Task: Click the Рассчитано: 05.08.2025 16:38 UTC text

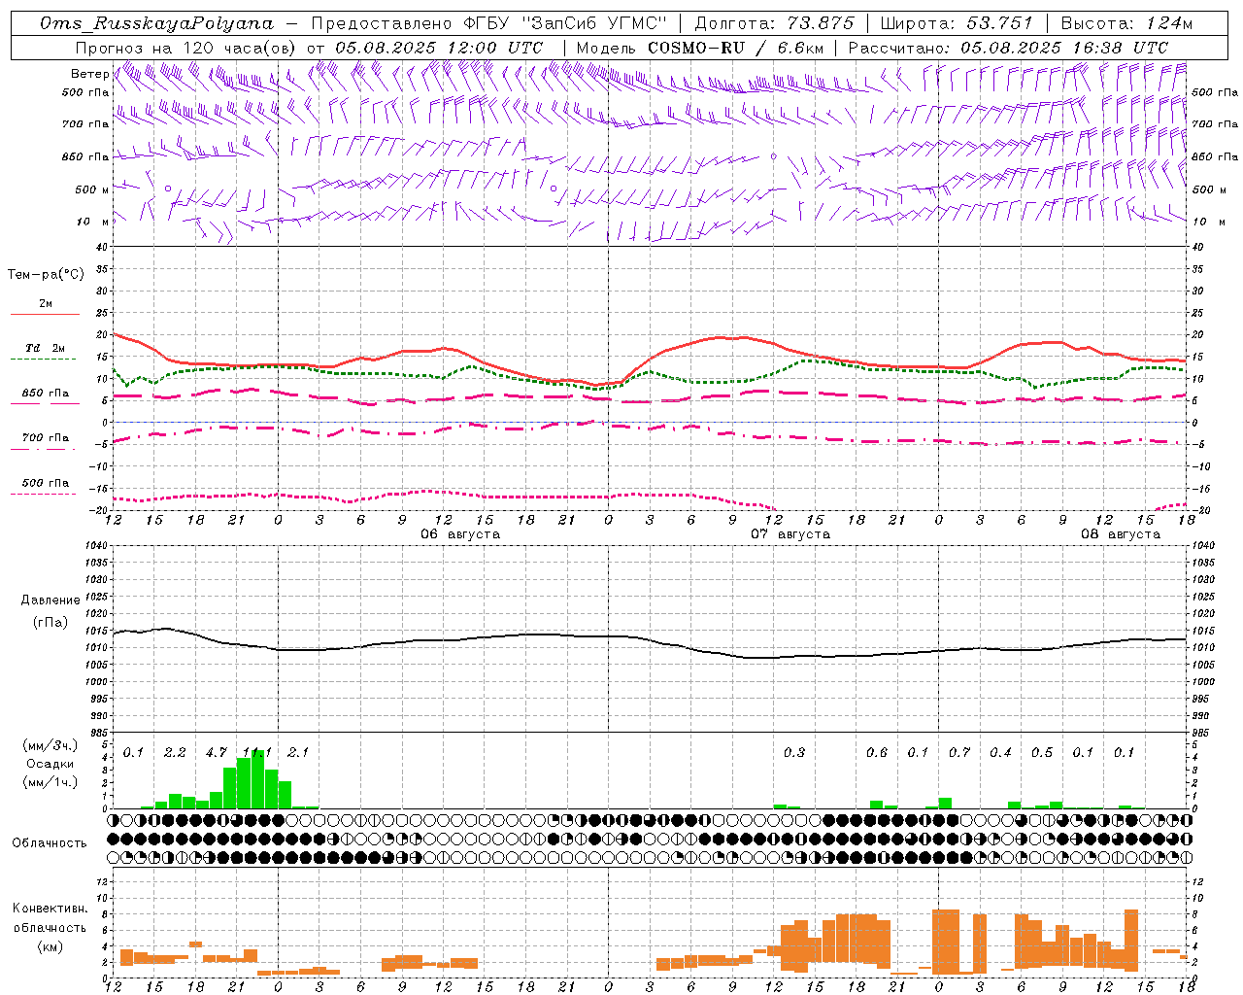Action: (1008, 47)
